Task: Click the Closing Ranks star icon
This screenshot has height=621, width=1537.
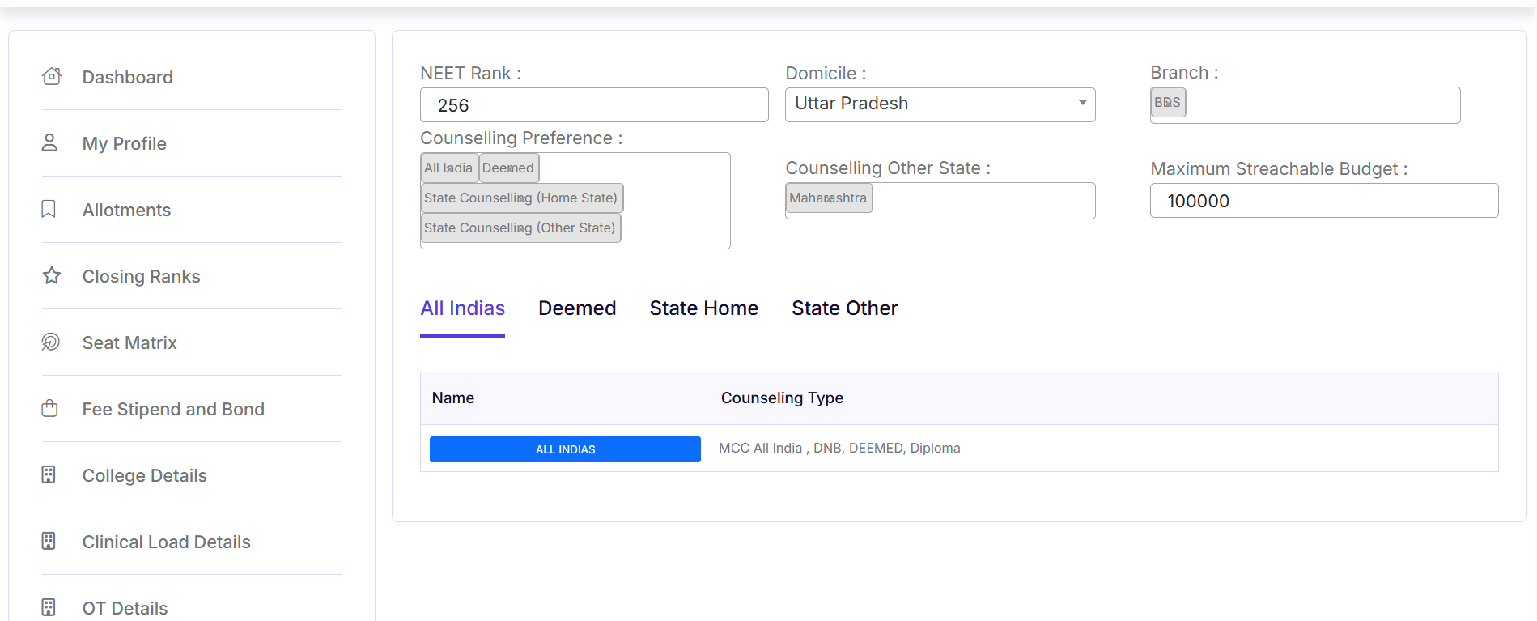Action: click(52, 276)
